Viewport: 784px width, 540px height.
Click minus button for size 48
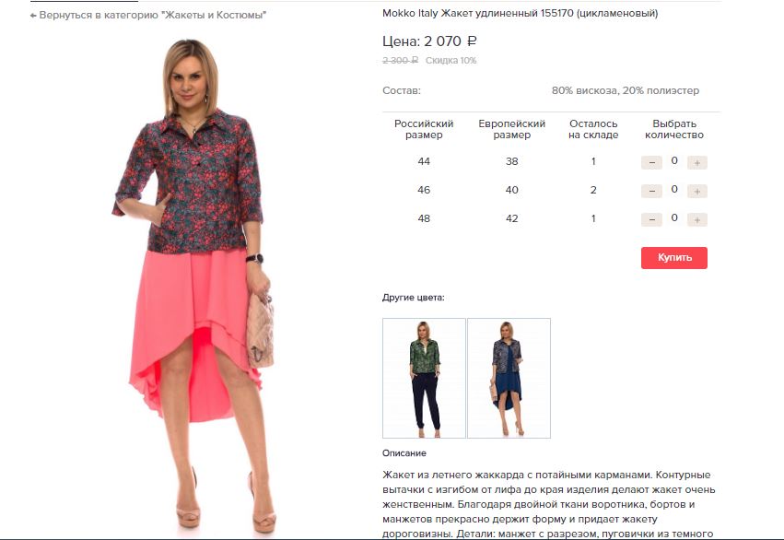click(651, 219)
